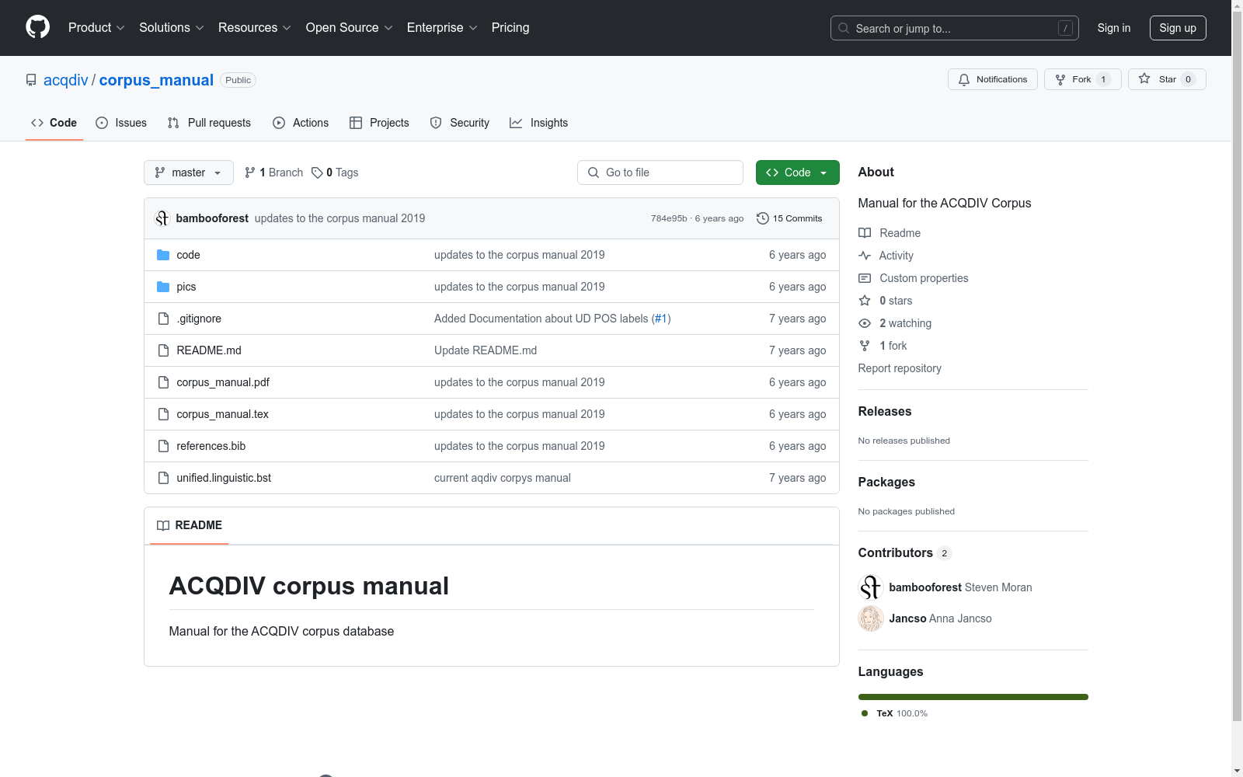
Task: Click the eye icon beside 2 watching
Action: (865, 323)
